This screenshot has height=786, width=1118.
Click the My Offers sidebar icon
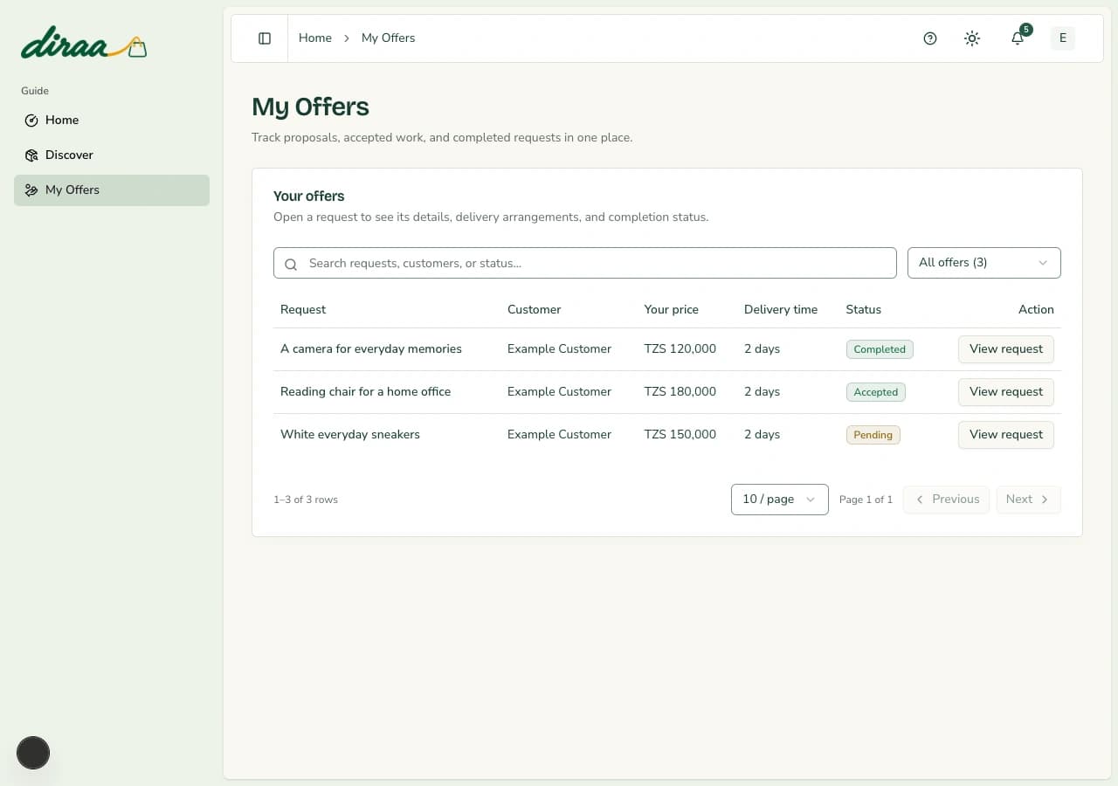(x=31, y=190)
